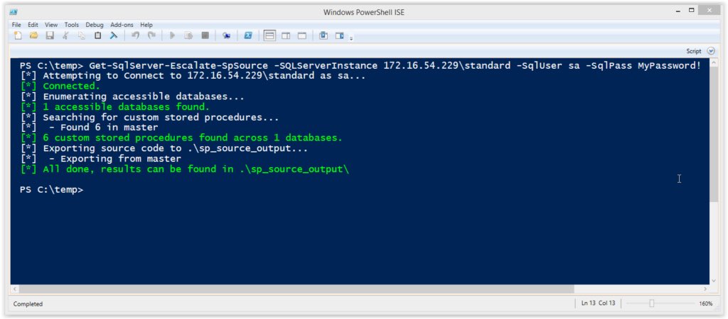Click the PowerShell ISE title bar icon

(14, 12)
